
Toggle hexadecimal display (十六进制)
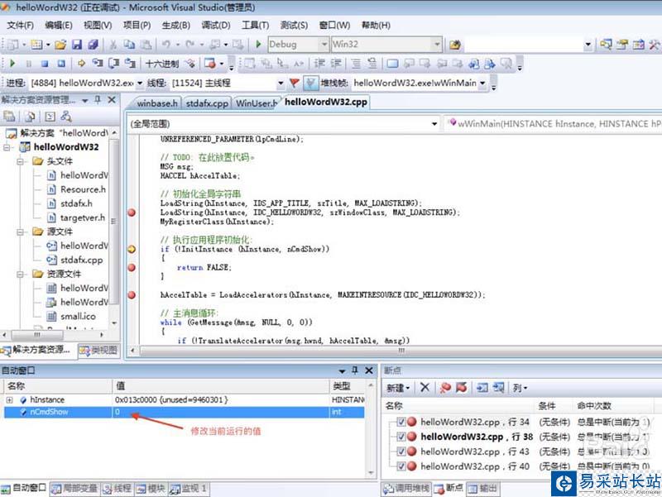(161, 65)
